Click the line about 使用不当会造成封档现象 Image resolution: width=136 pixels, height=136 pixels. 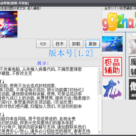click(28, 86)
